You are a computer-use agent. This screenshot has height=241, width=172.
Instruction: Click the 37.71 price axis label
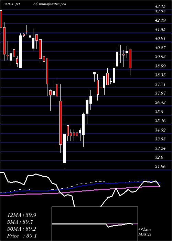coord(160,84)
